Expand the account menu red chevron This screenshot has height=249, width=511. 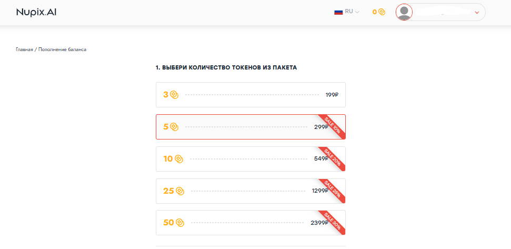[x=477, y=13]
